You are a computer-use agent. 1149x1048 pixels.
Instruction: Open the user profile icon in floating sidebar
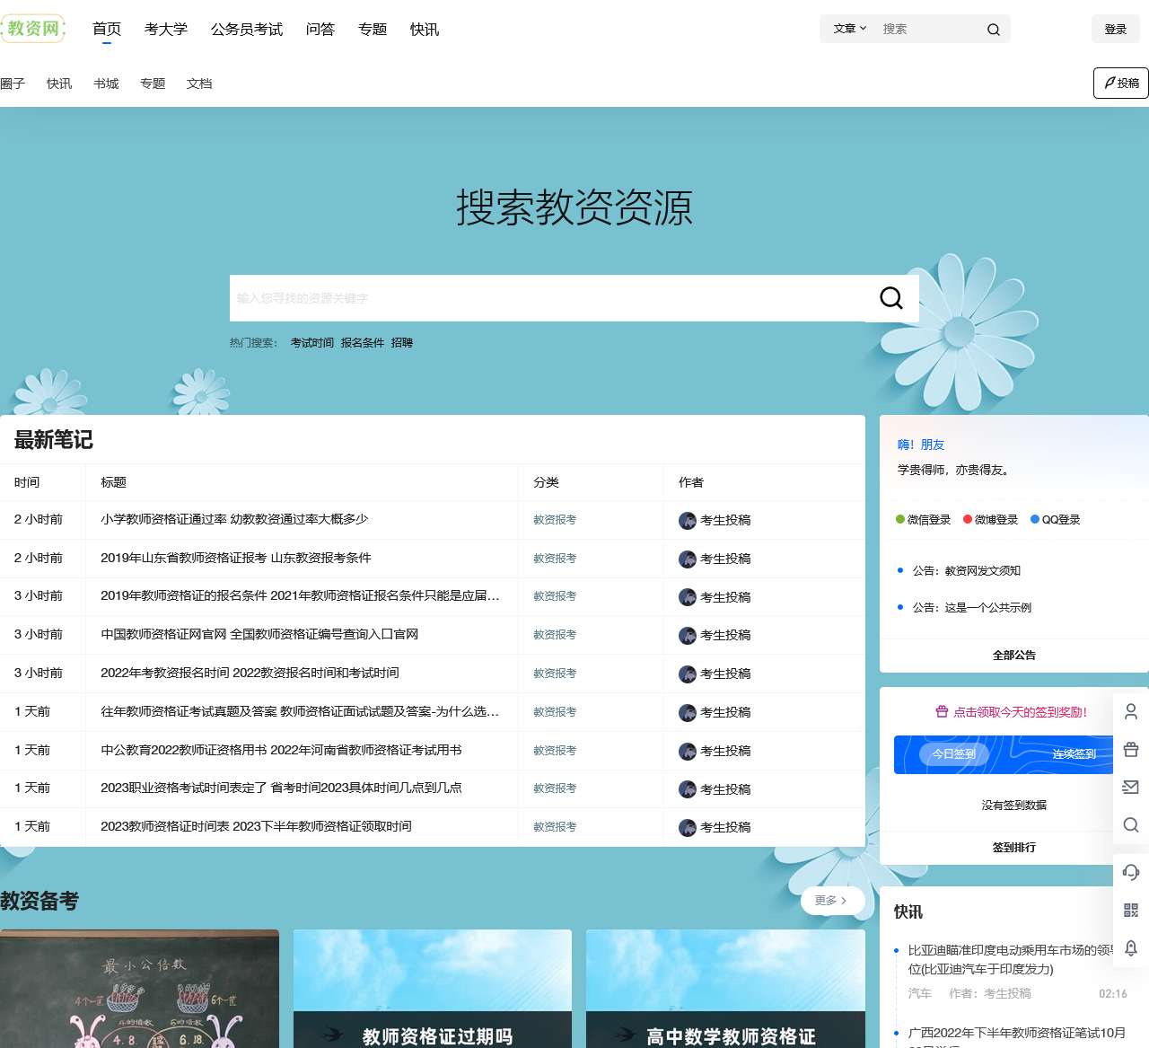pos(1131,711)
